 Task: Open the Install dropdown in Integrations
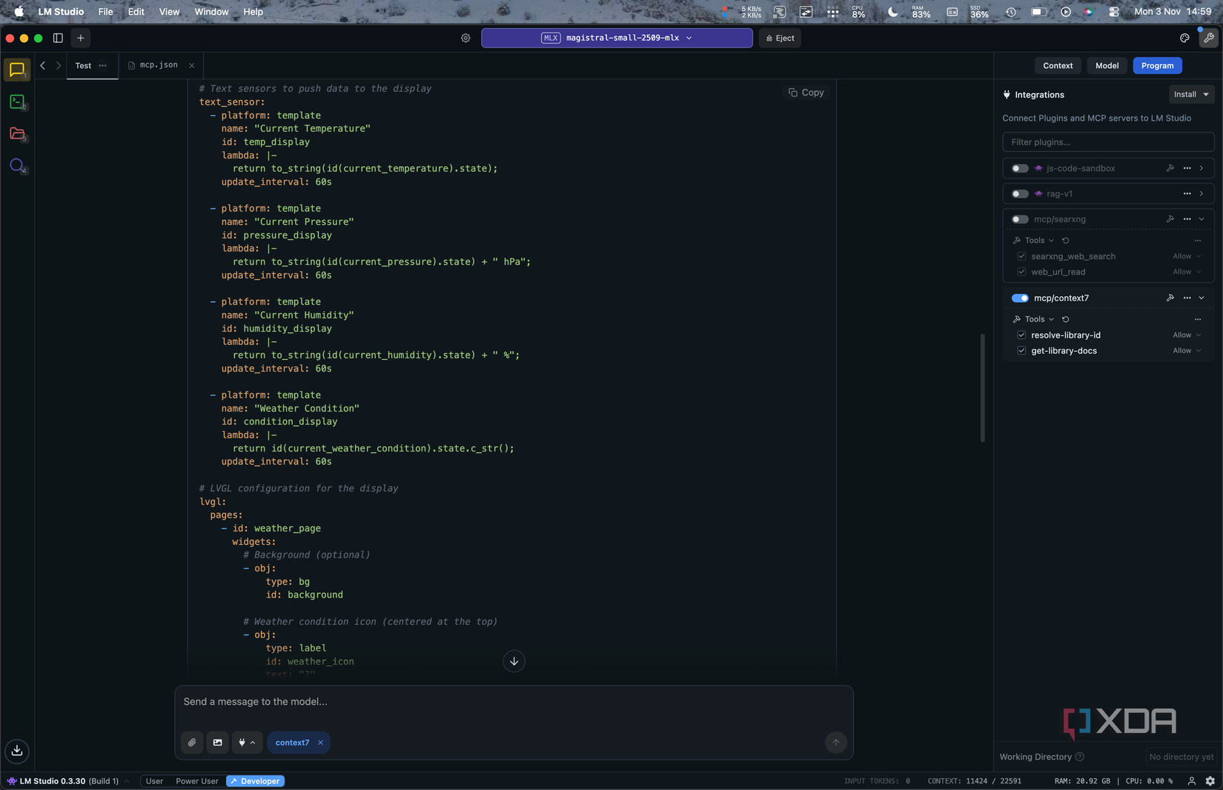click(1191, 94)
